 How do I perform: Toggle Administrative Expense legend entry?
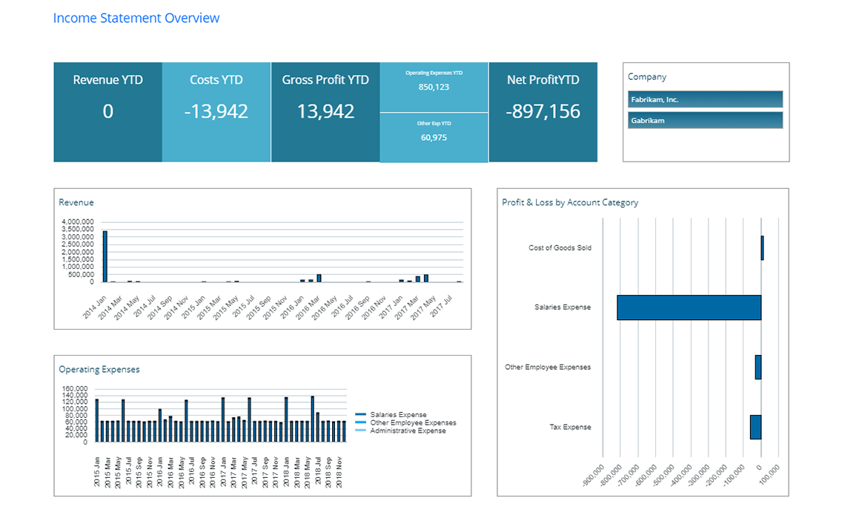point(401,431)
